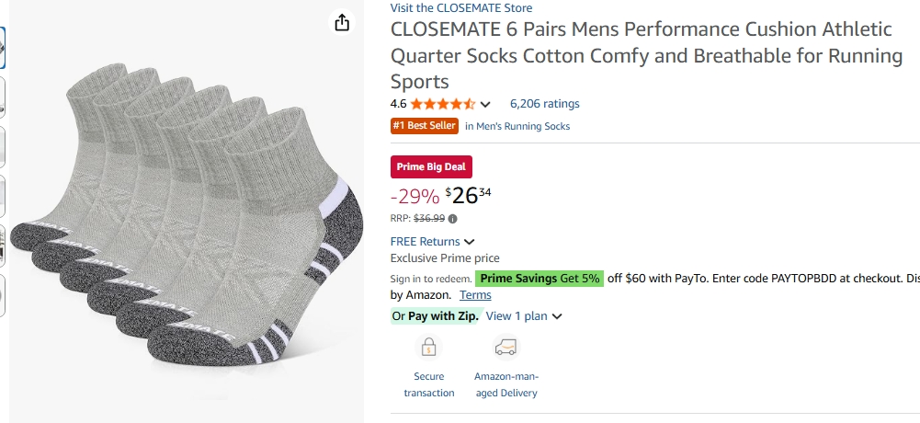Click the red Prime Big Deal badge

pos(432,167)
